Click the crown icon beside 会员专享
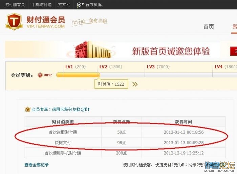 point(27,109)
